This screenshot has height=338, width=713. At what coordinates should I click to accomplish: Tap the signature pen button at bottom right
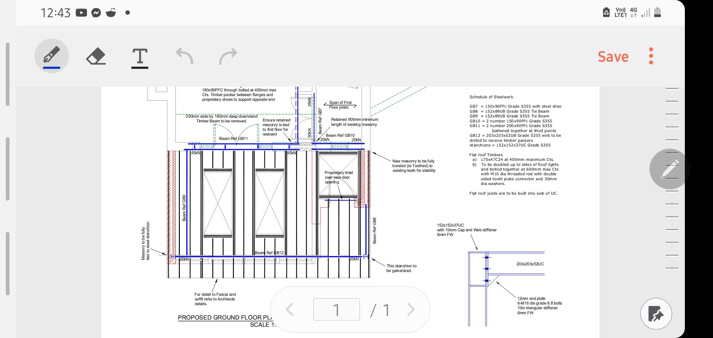(656, 314)
